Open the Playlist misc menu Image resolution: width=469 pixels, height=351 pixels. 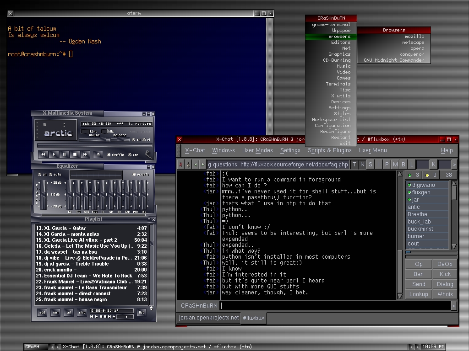pos(82,313)
